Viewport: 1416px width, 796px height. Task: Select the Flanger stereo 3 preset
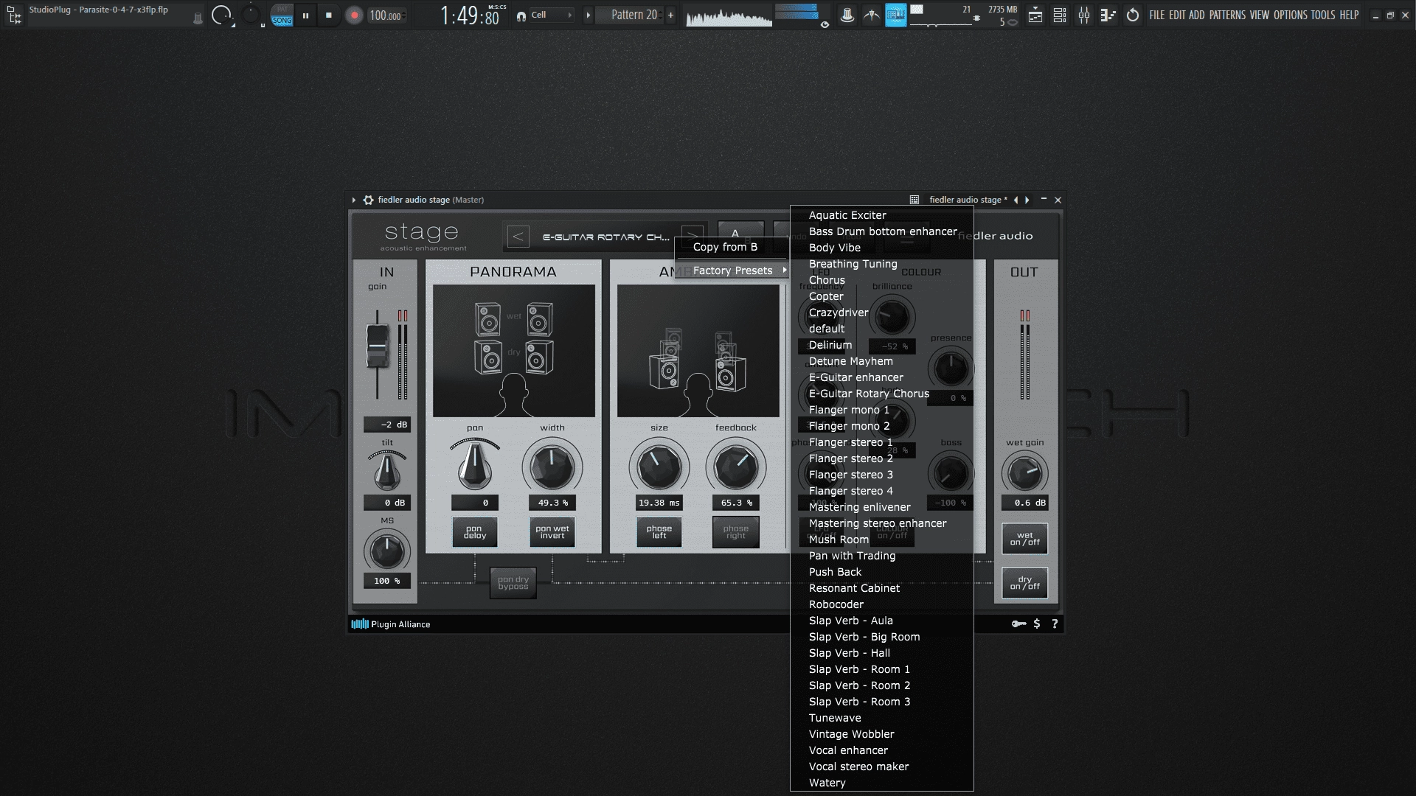(881, 475)
